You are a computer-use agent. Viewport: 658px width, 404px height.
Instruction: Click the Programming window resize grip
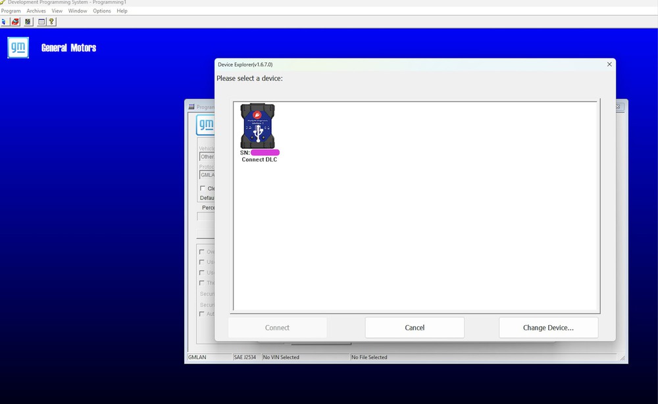coord(622,358)
